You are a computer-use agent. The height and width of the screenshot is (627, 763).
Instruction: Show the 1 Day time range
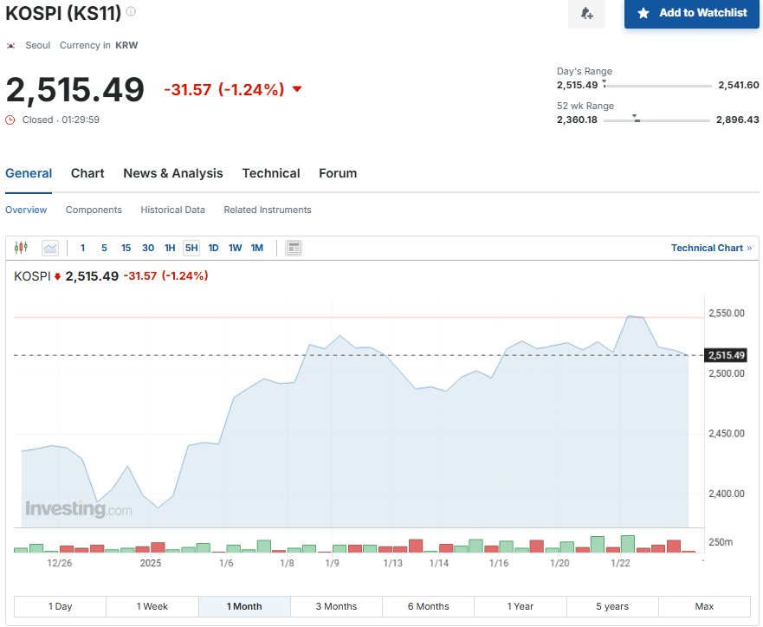click(x=61, y=606)
